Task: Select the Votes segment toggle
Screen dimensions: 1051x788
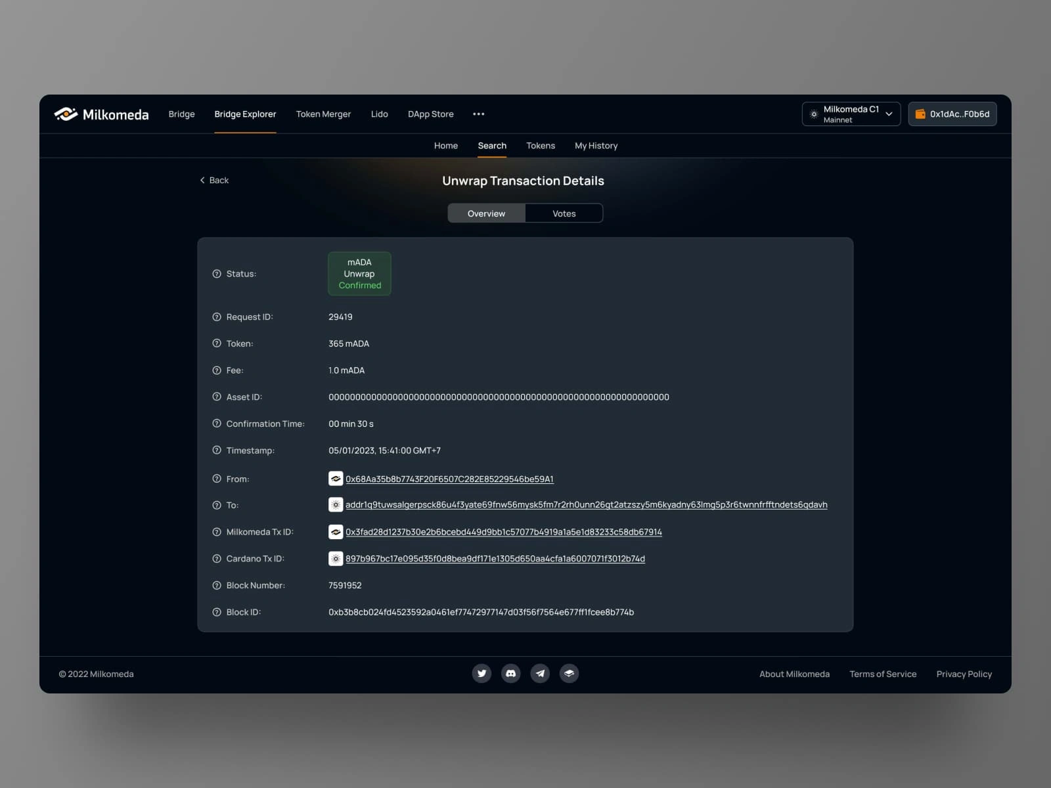Action: (564, 213)
